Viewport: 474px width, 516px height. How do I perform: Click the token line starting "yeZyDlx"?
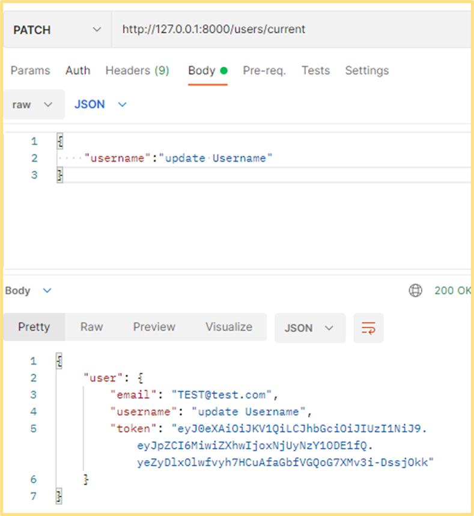point(285,463)
